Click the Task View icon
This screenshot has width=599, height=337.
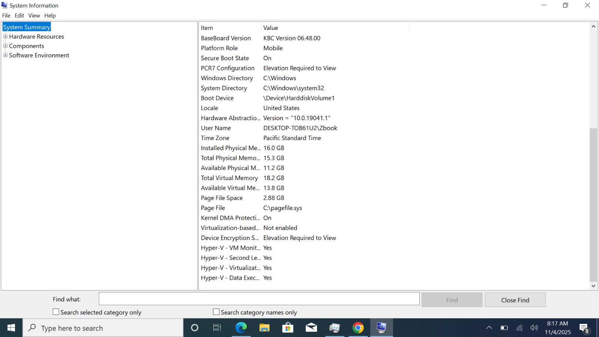217,328
